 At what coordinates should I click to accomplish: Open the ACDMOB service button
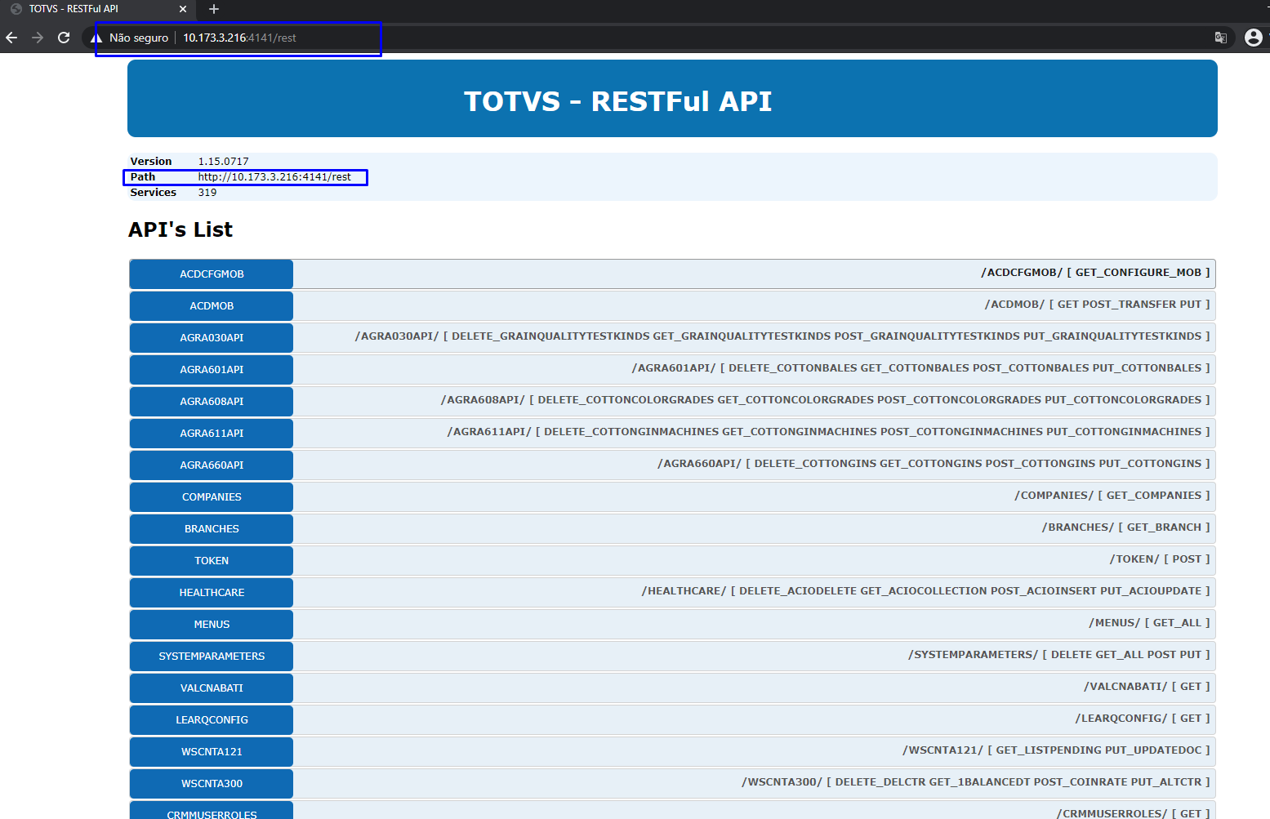tap(212, 306)
